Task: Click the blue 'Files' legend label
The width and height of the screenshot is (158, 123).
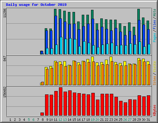Action: tap(155, 24)
